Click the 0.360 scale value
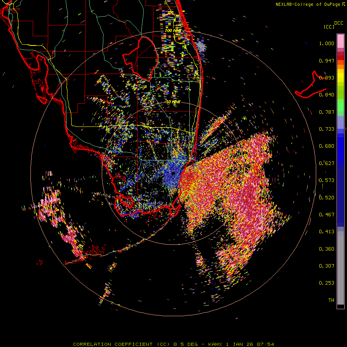The height and width of the screenshot is (347, 347). tap(327, 249)
